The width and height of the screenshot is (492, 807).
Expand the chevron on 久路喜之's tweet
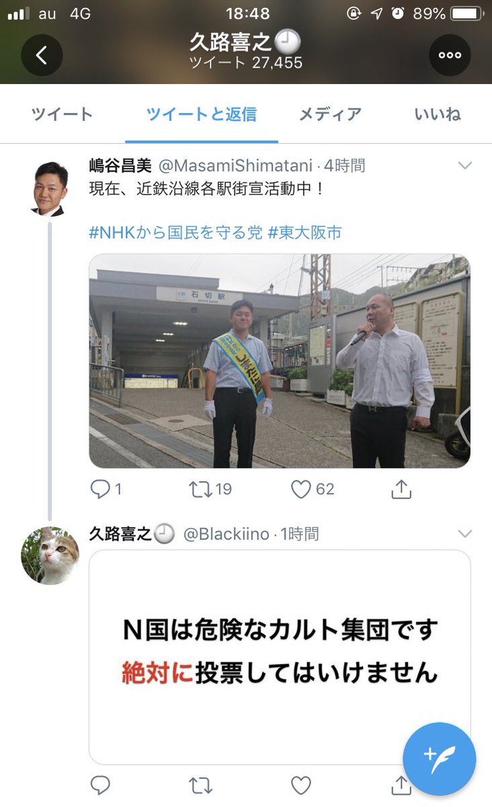pos(464,534)
